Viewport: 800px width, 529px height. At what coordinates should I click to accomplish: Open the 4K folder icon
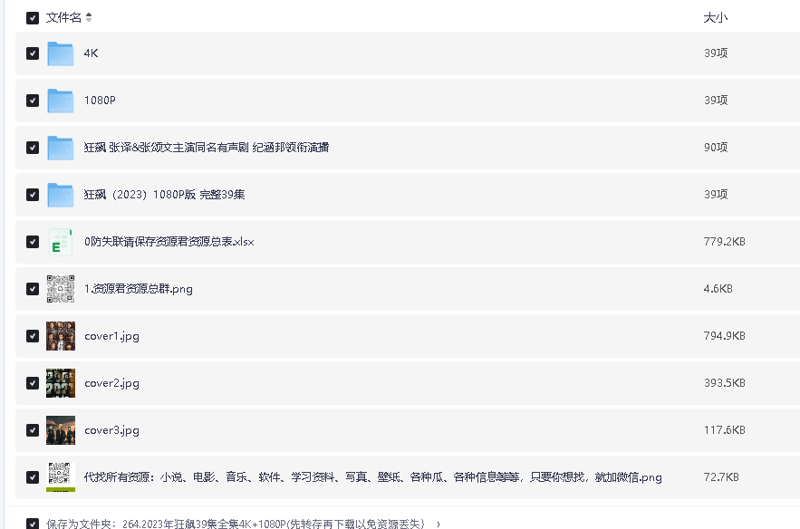(x=60, y=53)
